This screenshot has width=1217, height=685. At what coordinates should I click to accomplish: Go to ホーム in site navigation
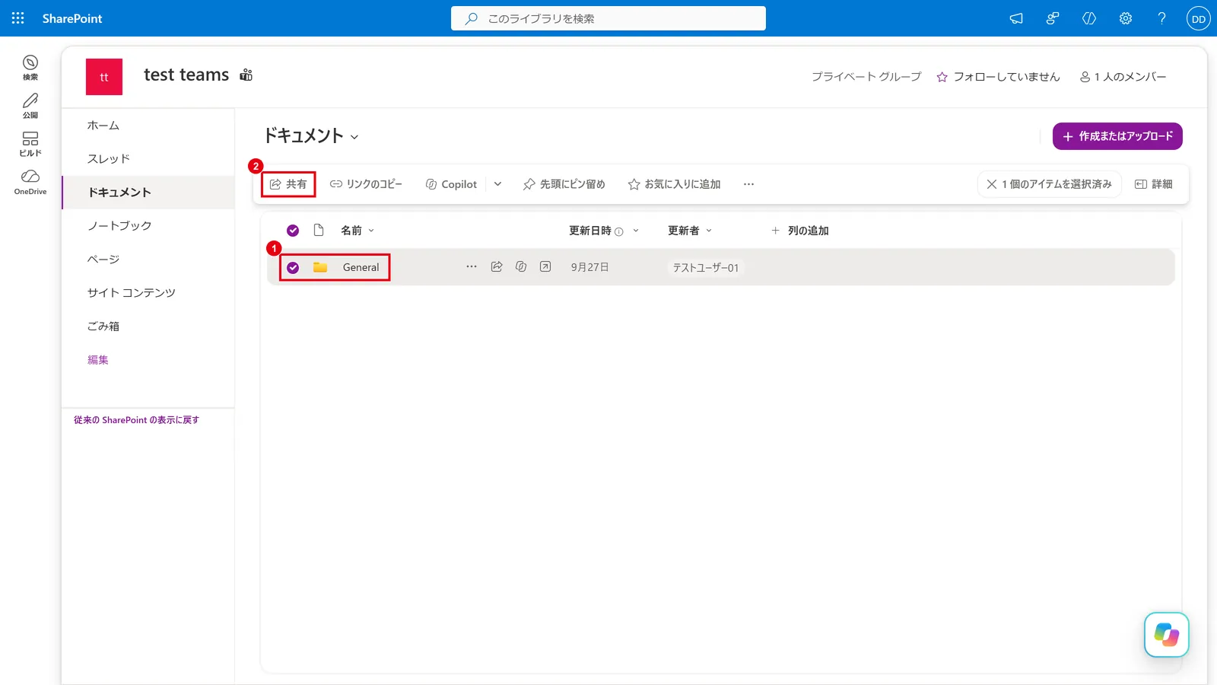click(x=103, y=126)
